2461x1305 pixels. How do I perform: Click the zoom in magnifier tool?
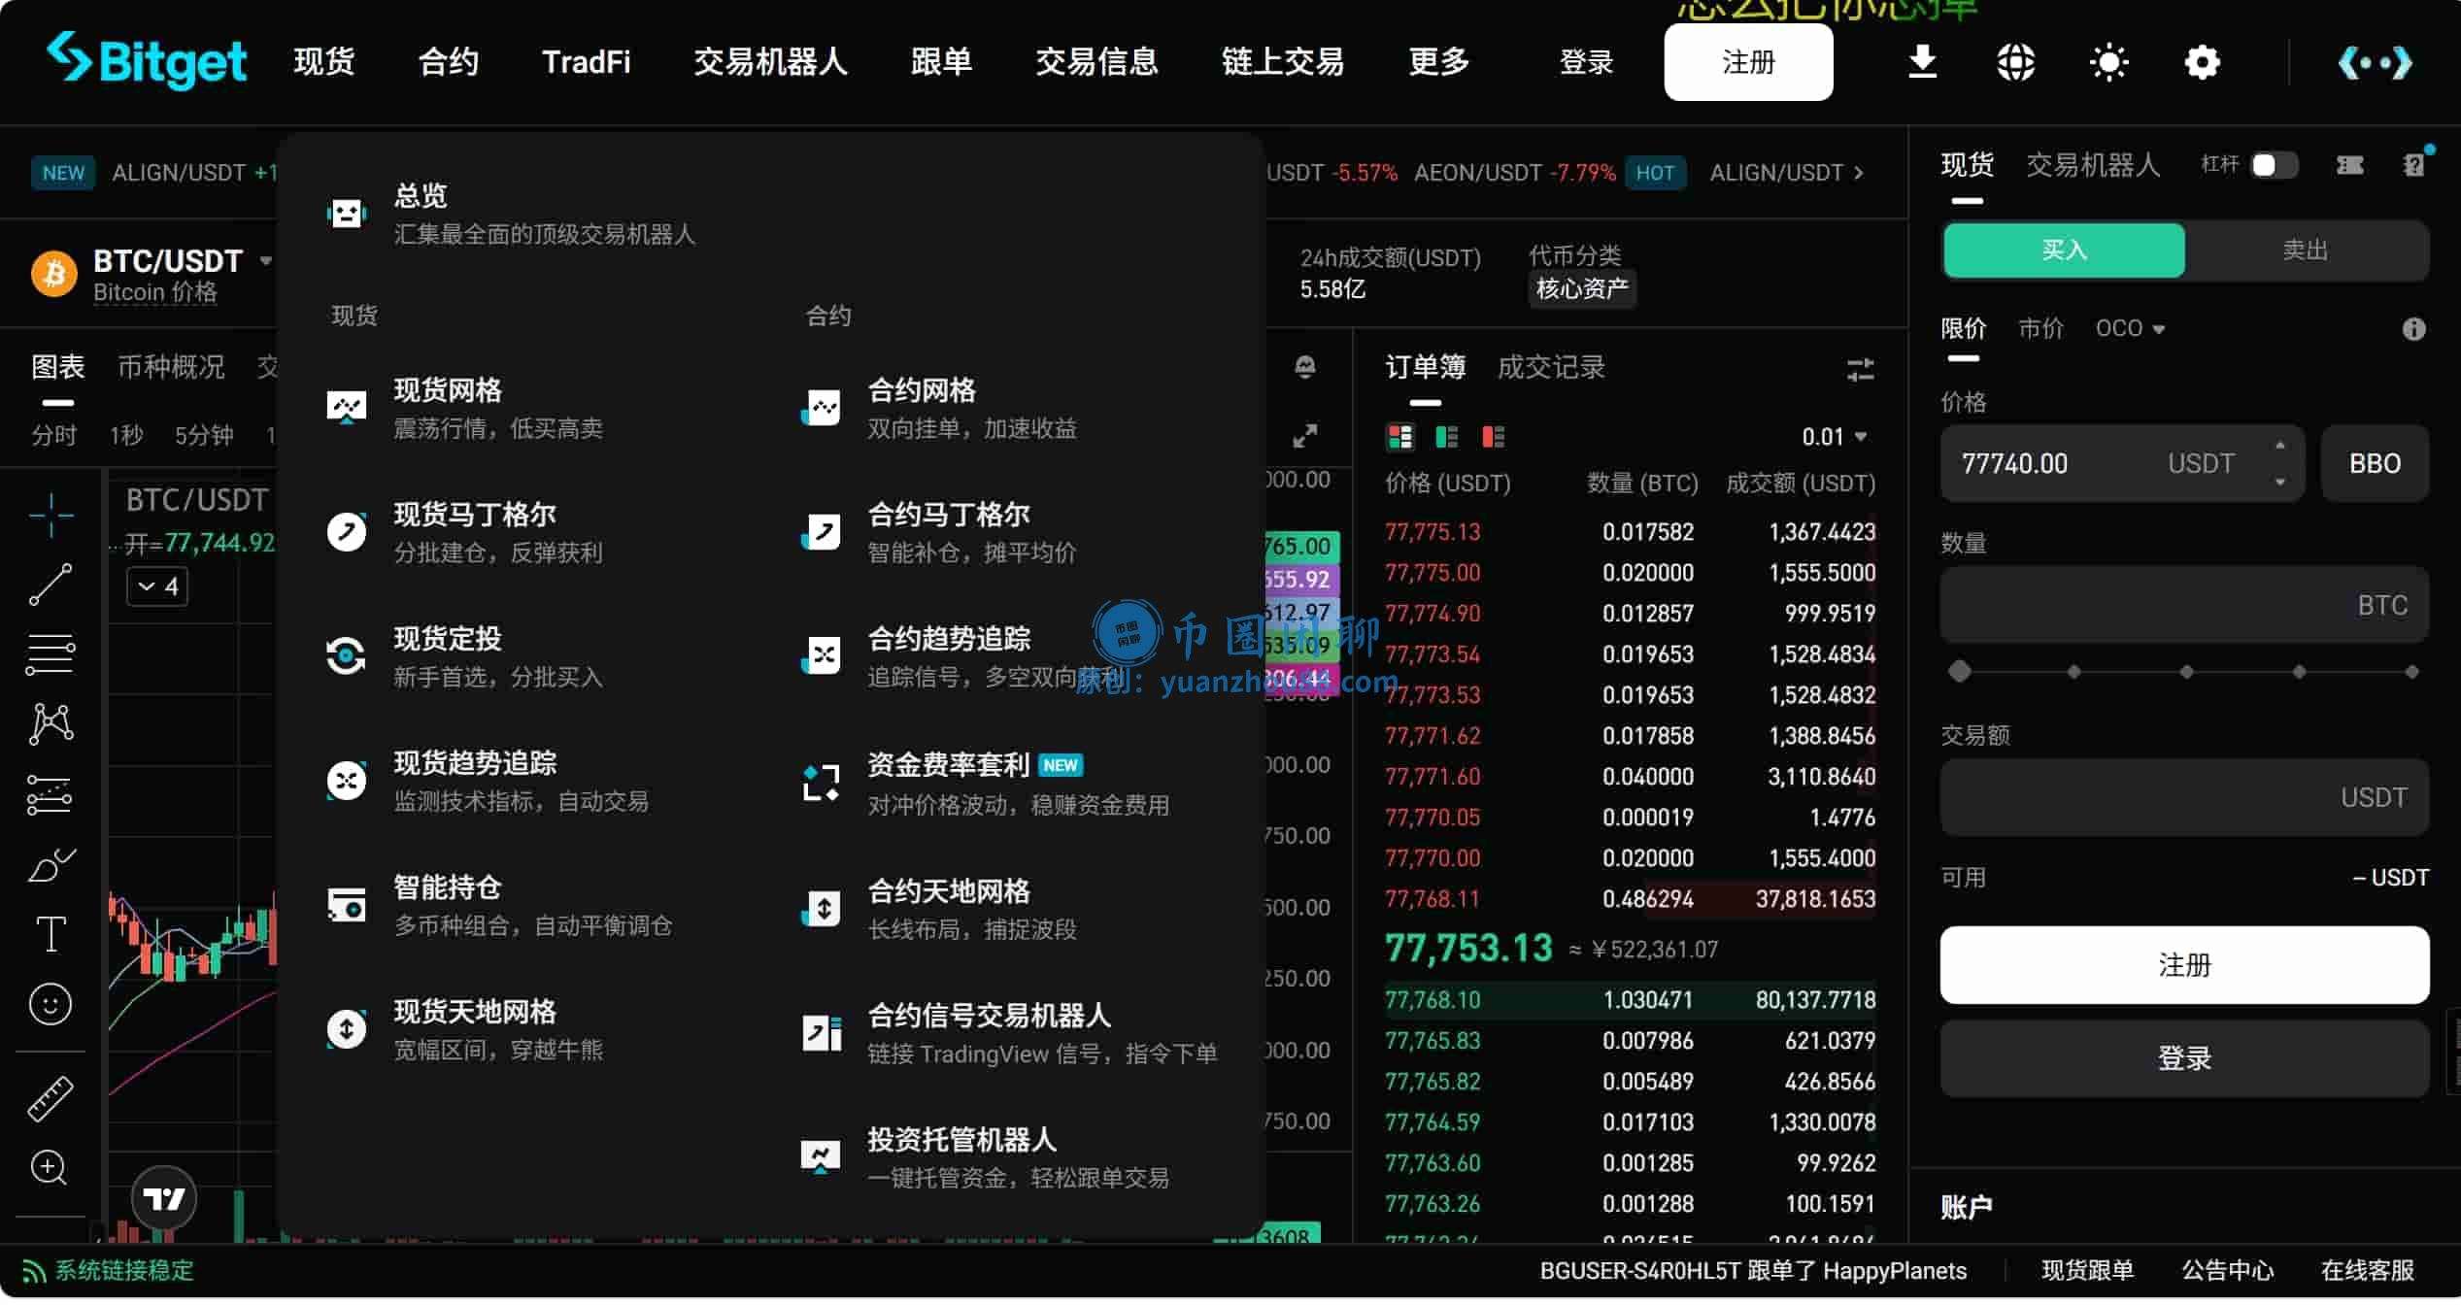(50, 1168)
